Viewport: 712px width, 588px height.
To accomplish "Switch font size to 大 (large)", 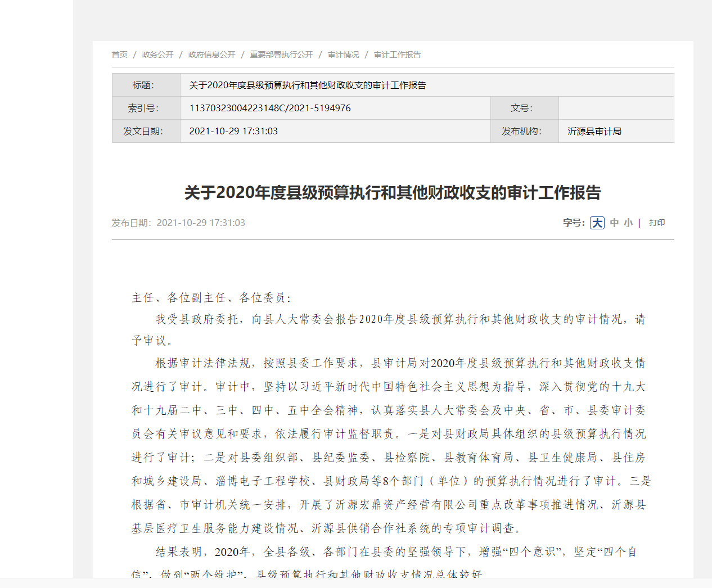I will 597,223.
